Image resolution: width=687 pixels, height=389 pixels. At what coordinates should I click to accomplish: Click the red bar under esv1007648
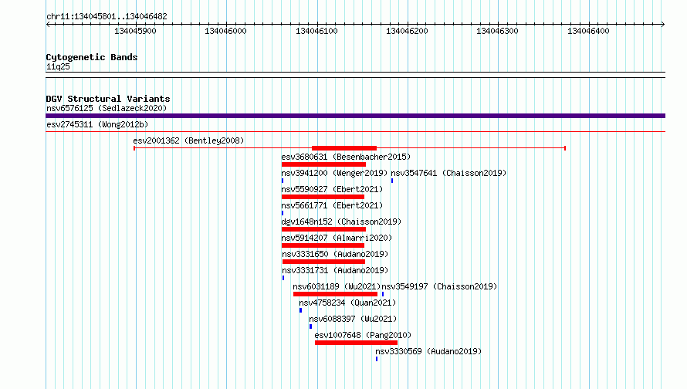(x=356, y=343)
